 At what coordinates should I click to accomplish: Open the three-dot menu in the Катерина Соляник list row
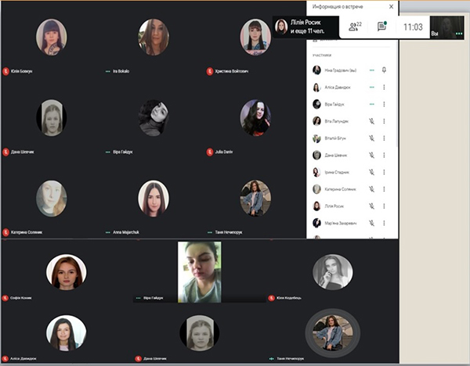pos(384,189)
